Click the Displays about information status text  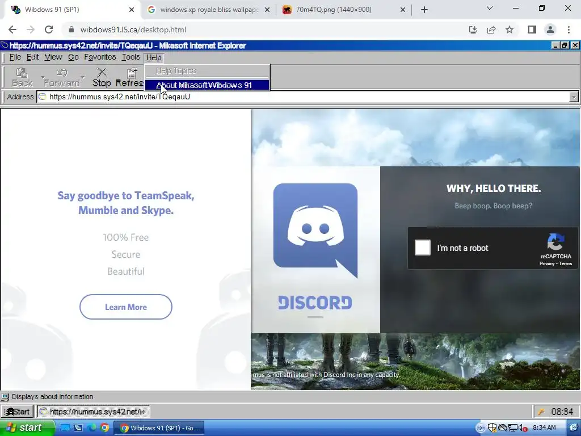(53, 397)
